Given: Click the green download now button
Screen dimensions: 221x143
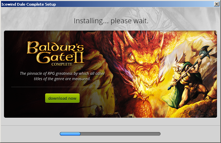Looking at the screenshot, I should click(62, 98).
